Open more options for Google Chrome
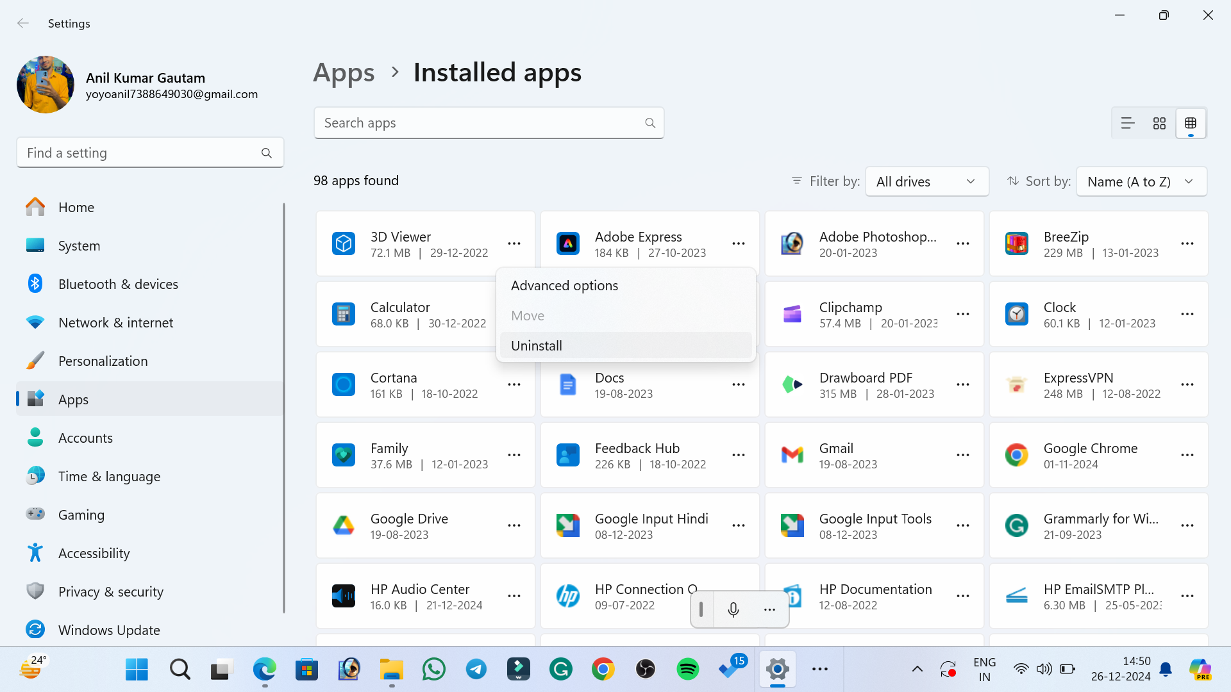Screen dimensions: 1231x692 click(x=1187, y=455)
